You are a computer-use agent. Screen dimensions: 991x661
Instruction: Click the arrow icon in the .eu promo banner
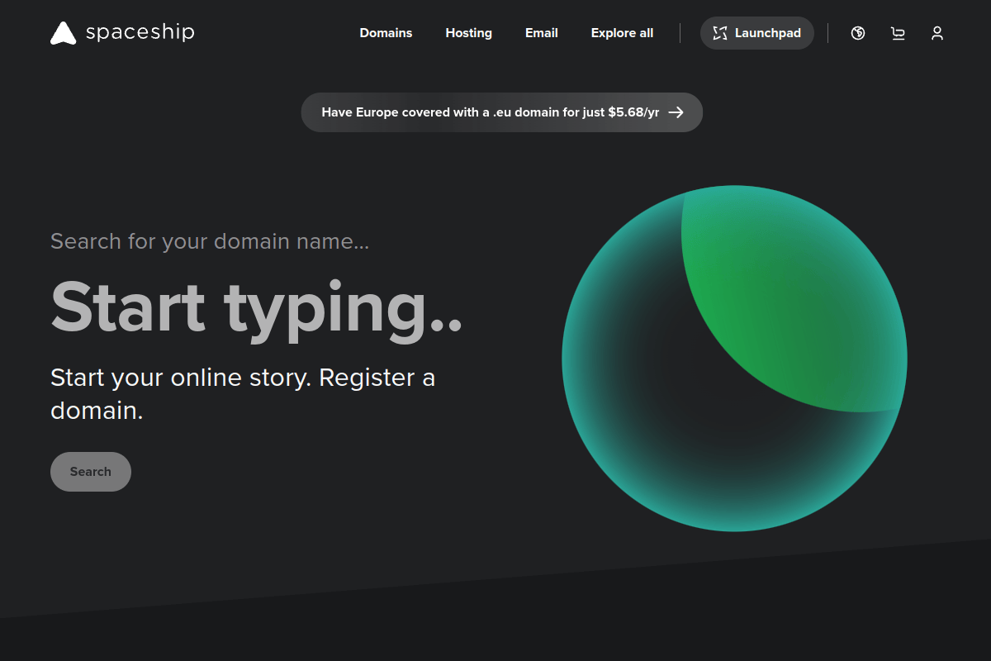tap(677, 112)
